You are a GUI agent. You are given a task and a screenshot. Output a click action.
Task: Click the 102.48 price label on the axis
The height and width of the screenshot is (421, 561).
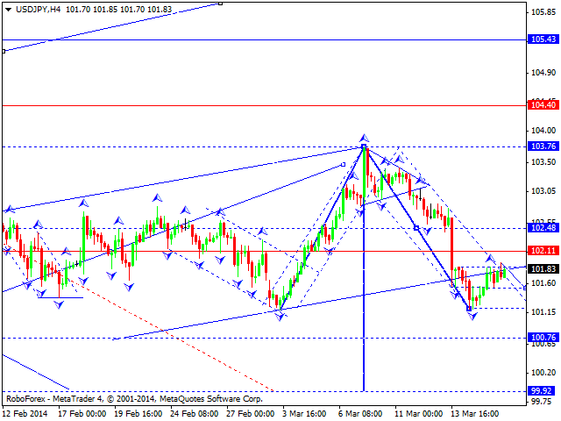click(543, 228)
